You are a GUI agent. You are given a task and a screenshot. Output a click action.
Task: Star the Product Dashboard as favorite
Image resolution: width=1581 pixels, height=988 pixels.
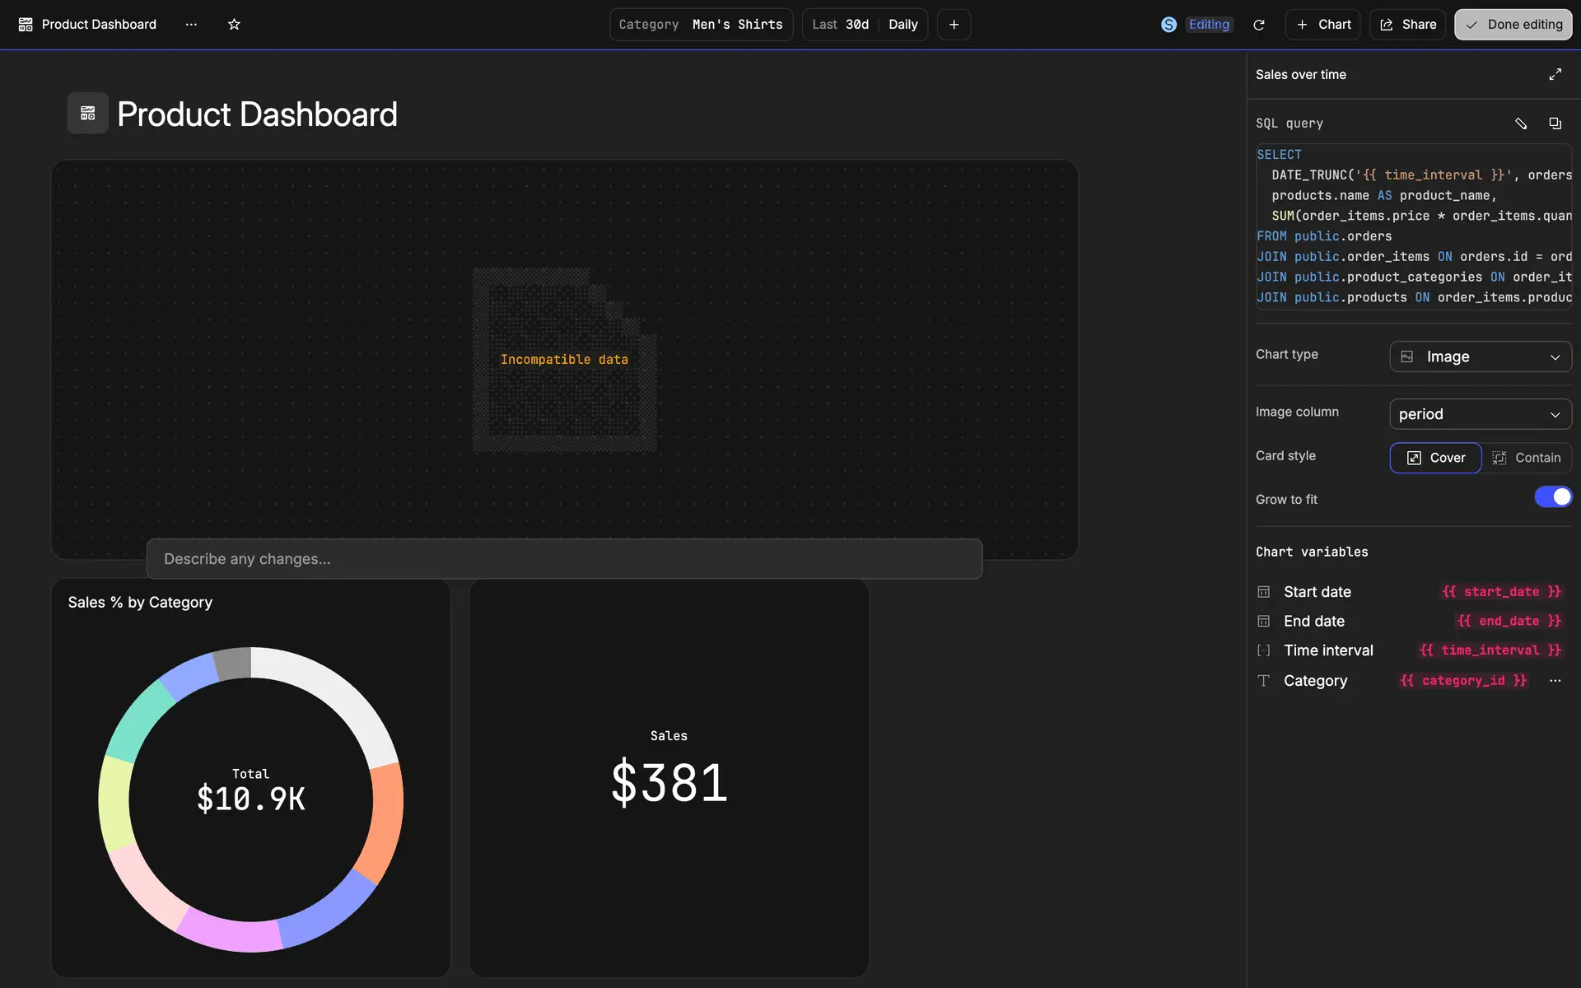234,25
